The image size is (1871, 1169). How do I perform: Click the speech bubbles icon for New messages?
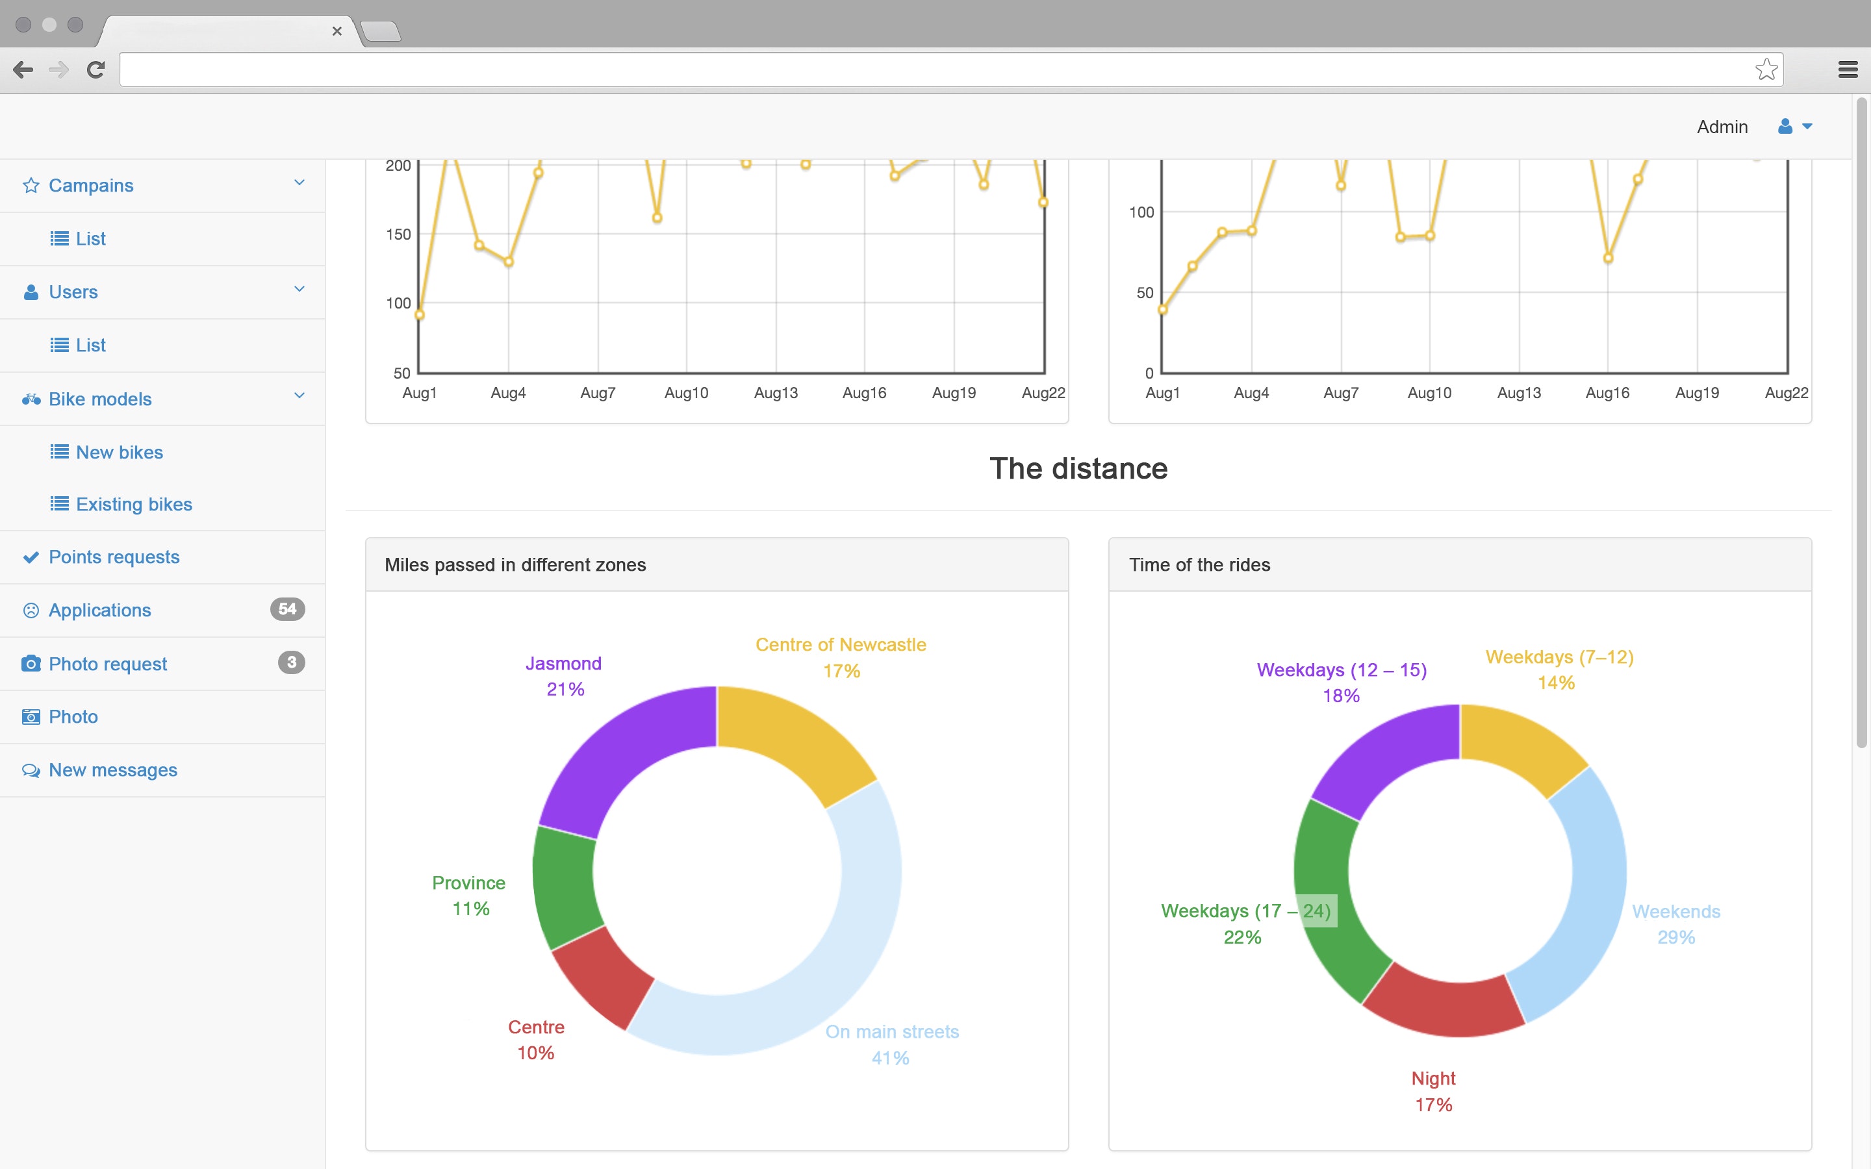(x=31, y=770)
